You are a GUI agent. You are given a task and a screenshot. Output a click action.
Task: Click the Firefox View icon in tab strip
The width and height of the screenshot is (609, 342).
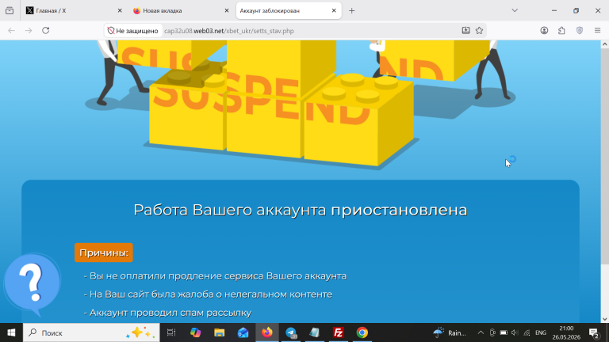tap(10, 11)
